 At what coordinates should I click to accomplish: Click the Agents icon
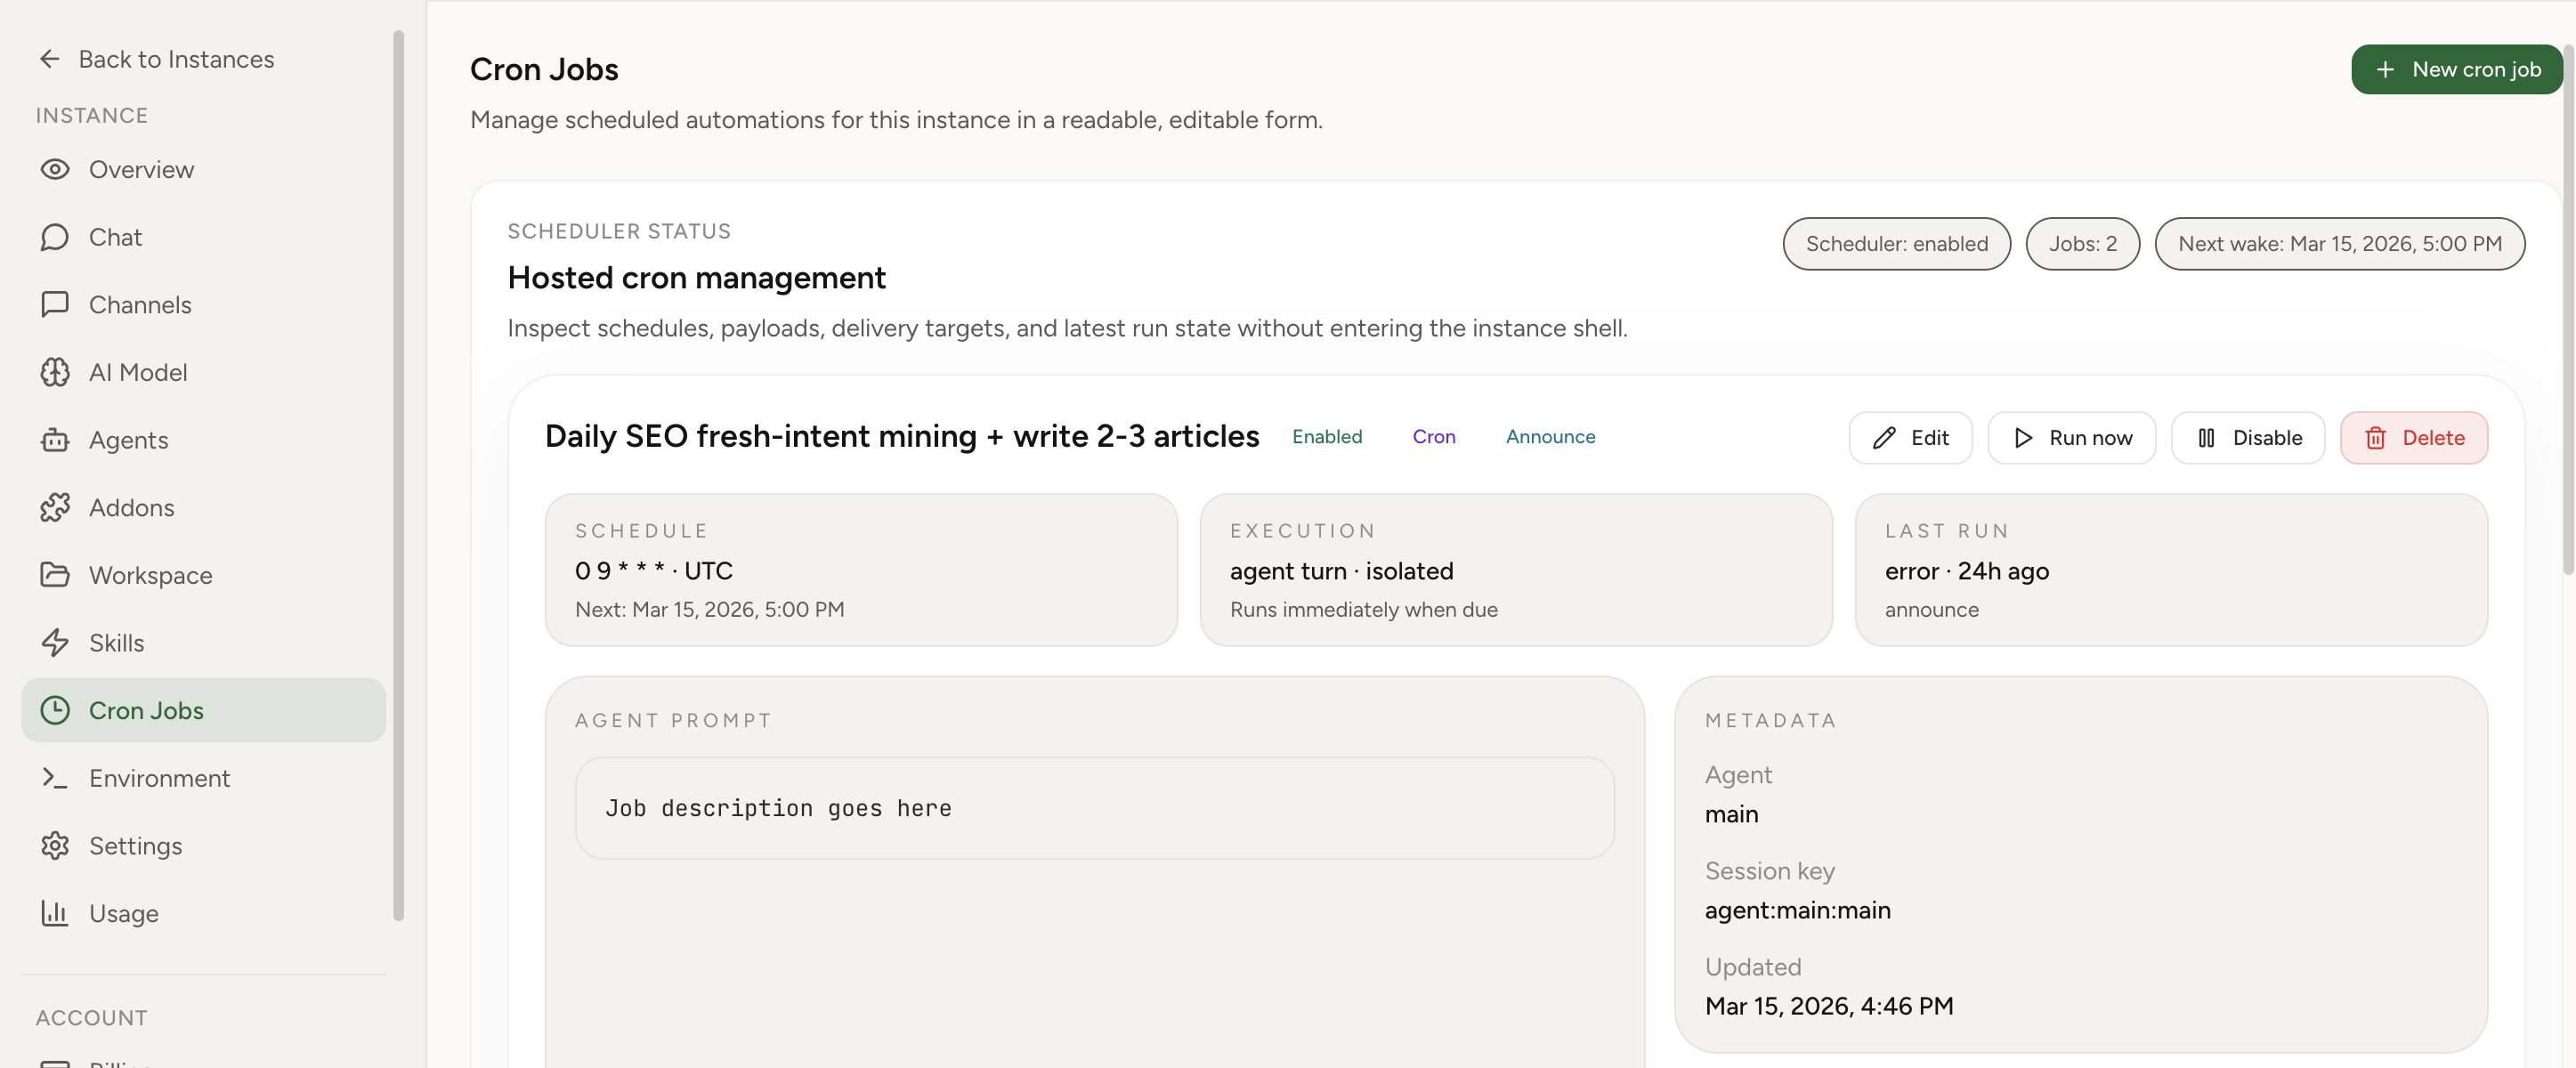[x=55, y=439]
